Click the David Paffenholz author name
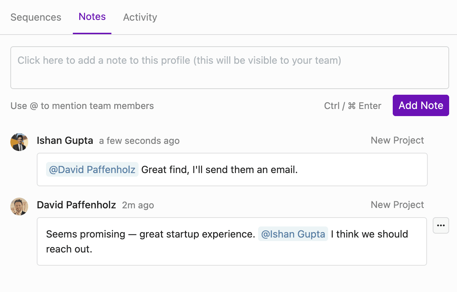Viewport: 457px width, 292px height. point(76,205)
